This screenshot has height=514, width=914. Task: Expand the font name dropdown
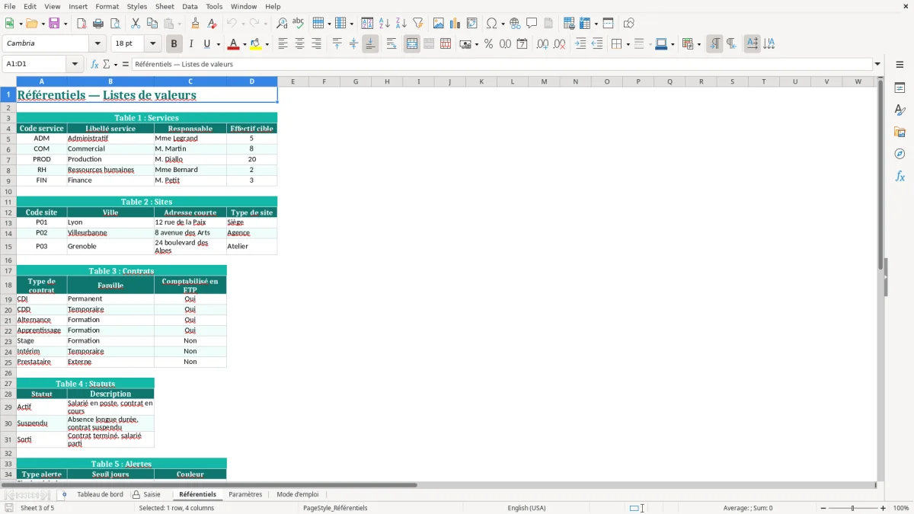[x=97, y=44]
